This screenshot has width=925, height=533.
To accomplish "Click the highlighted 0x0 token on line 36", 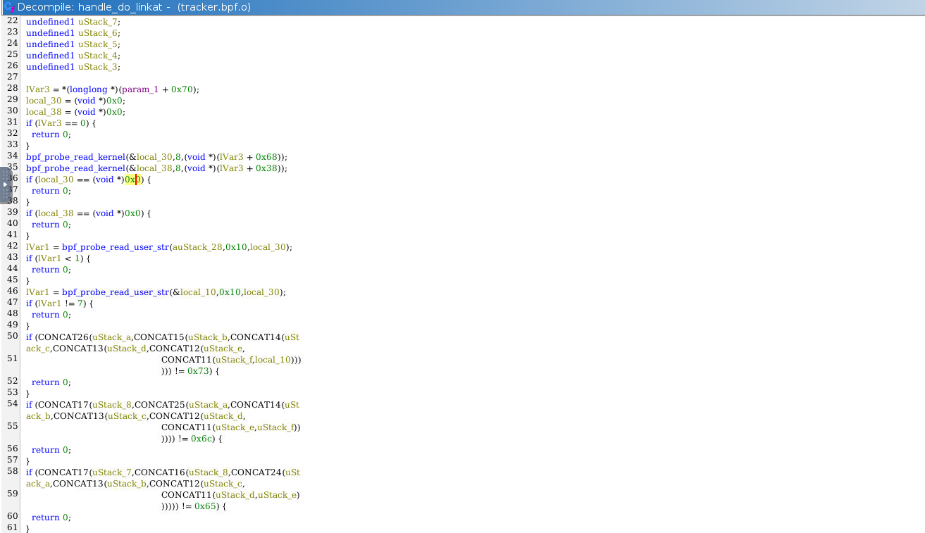I will [133, 180].
